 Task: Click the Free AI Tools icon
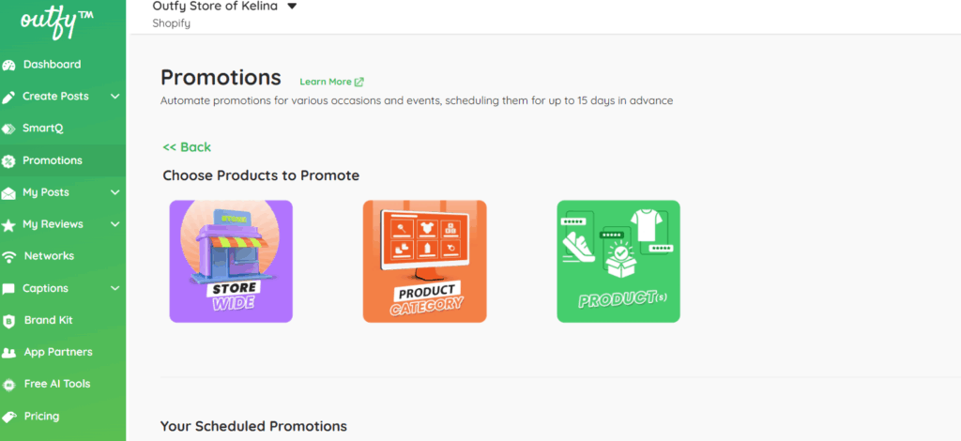coord(9,385)
